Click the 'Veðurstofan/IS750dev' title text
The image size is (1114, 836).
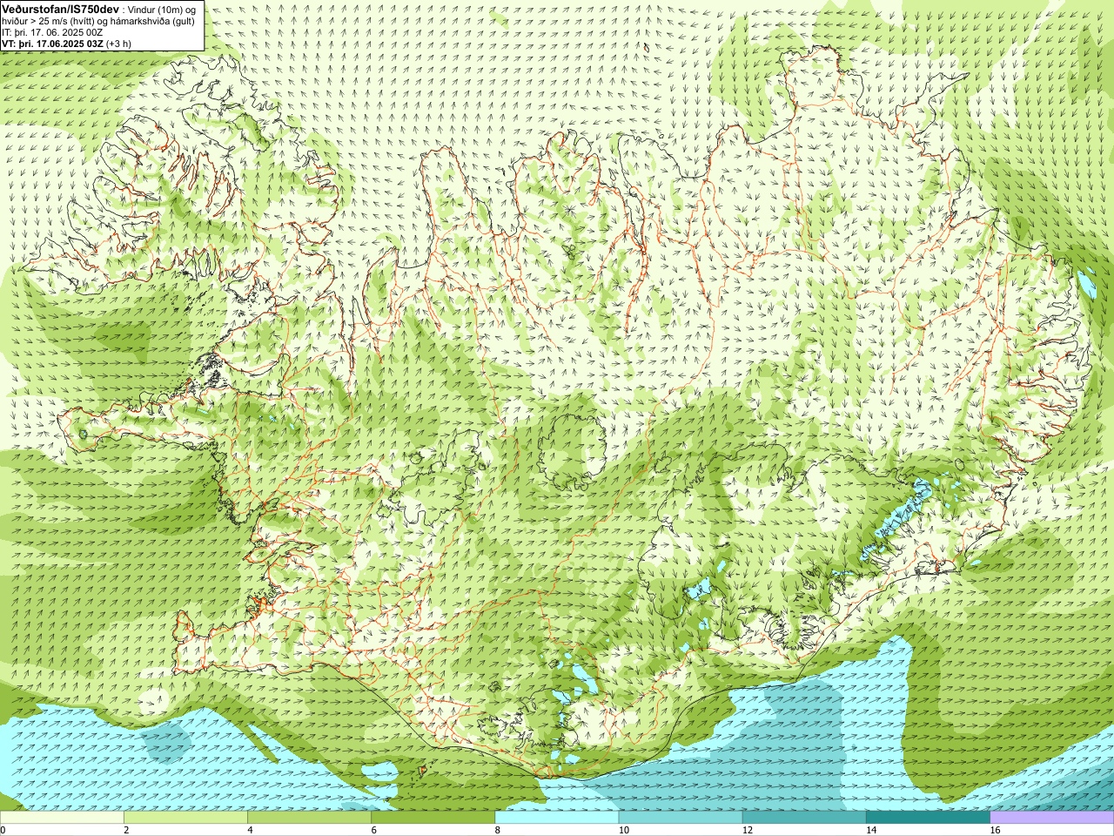pos(60,9)
